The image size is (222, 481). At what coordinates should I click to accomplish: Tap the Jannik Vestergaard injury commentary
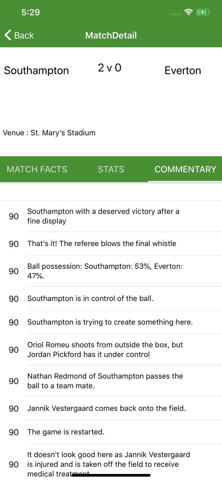click(111, 464)
